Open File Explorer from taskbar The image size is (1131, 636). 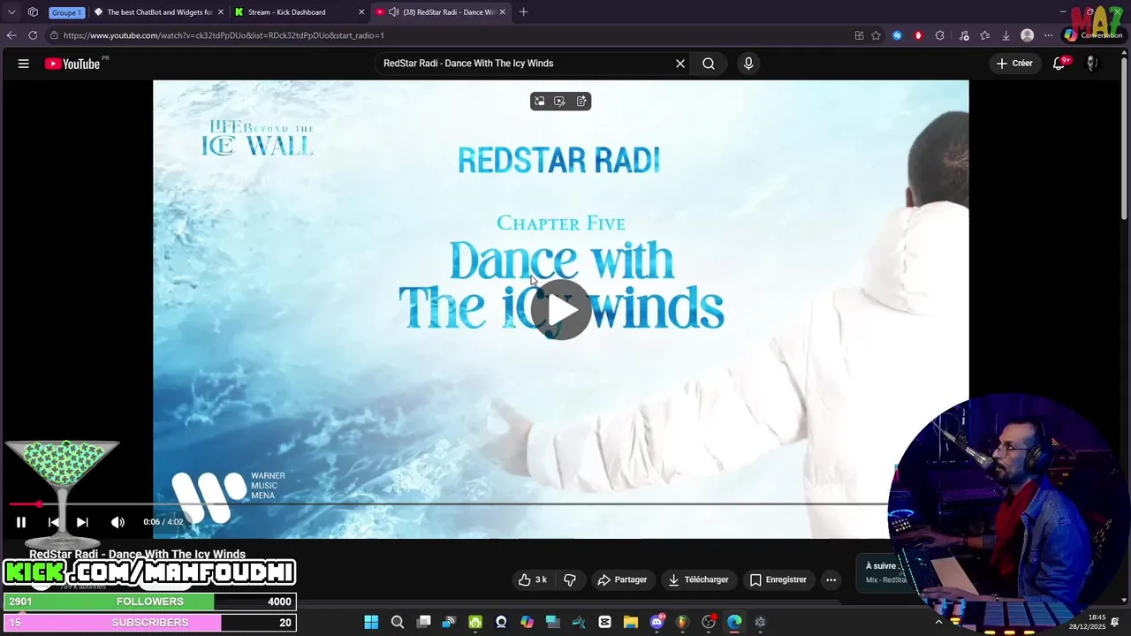(631, 622)
